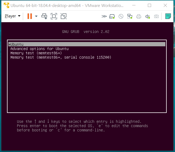This screenshot has width=175, height=152.
Task: Expand the power options dropdown arrow
Action: tap(36, 16)
